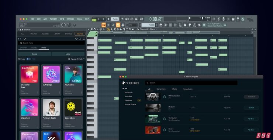Select the PLUGINS tab in Browser
The image size is (273, 140).
[x=45, y=34]
